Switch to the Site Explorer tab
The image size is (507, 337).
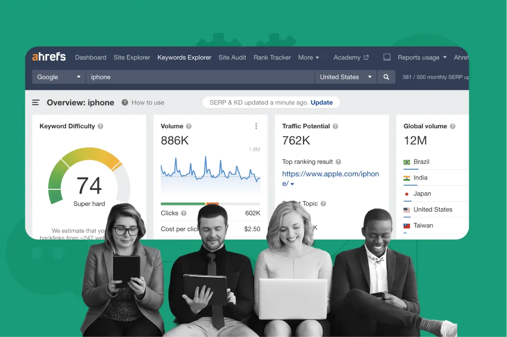pos(131,57)
